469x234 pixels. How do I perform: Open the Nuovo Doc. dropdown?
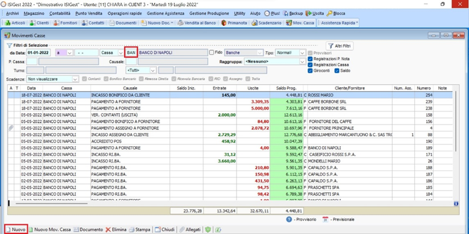coord(157,23)
